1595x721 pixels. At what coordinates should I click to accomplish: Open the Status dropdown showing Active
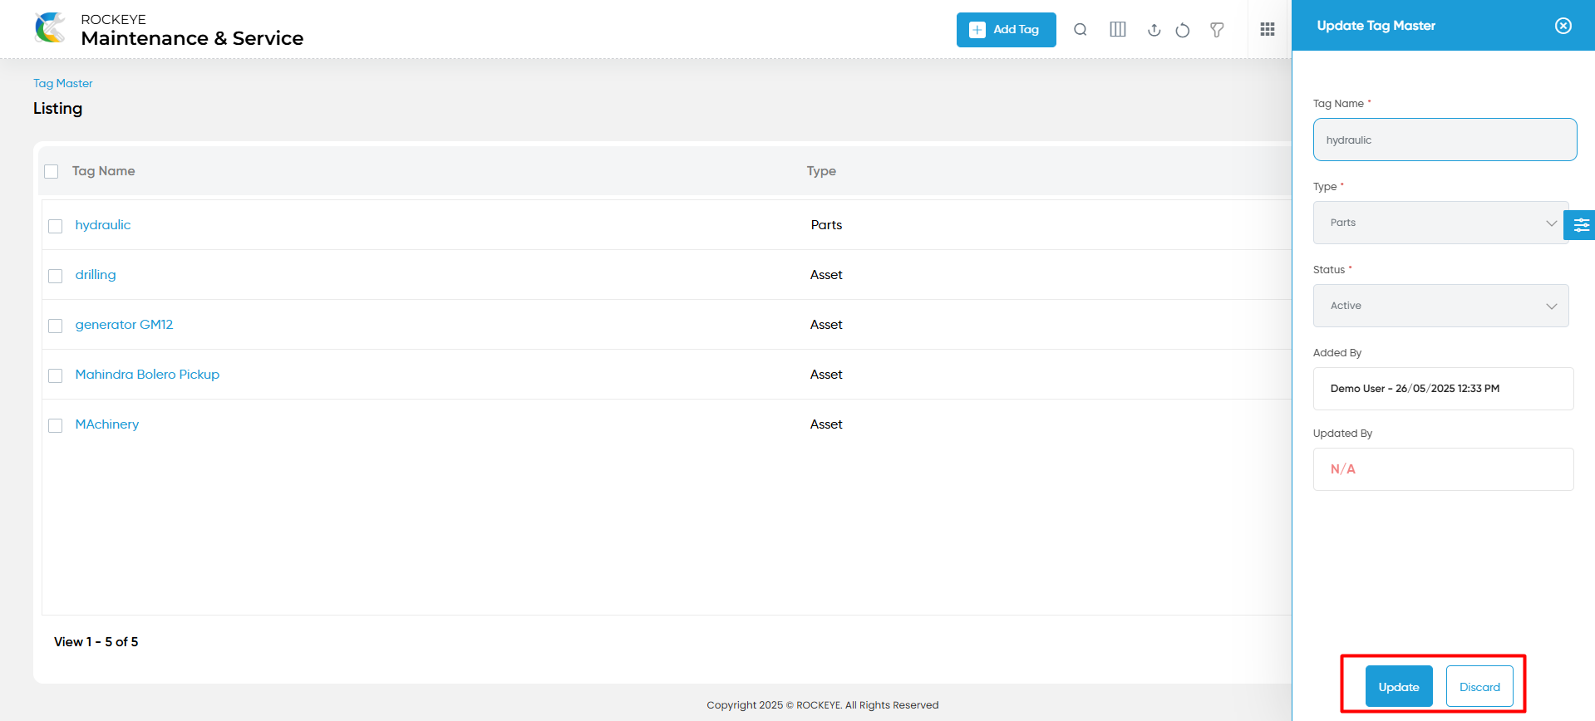coord(1440,306)
